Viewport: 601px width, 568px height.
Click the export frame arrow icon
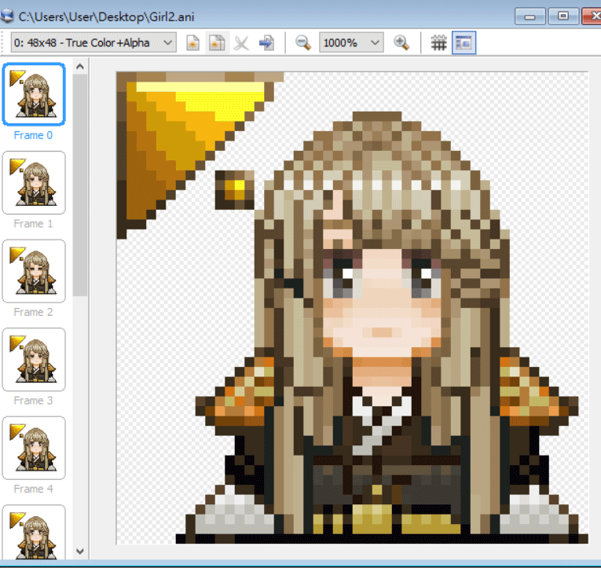point(266,42)
